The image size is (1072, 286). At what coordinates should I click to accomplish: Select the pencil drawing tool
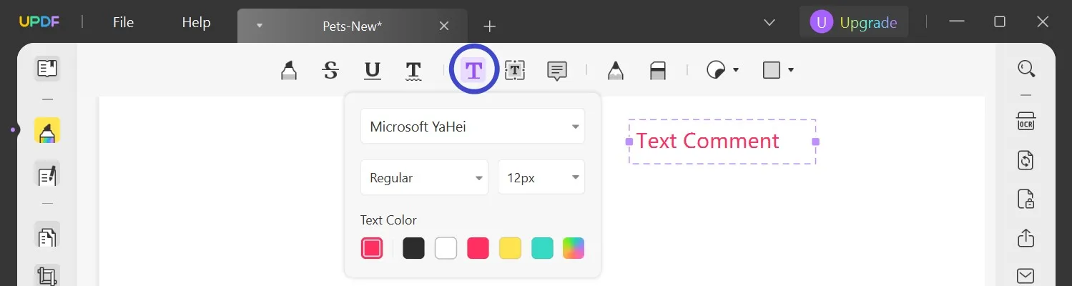point(615,70)
